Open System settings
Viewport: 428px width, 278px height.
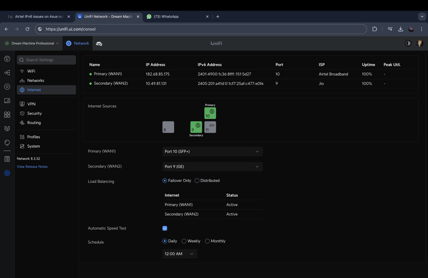[x=46, y=146]
